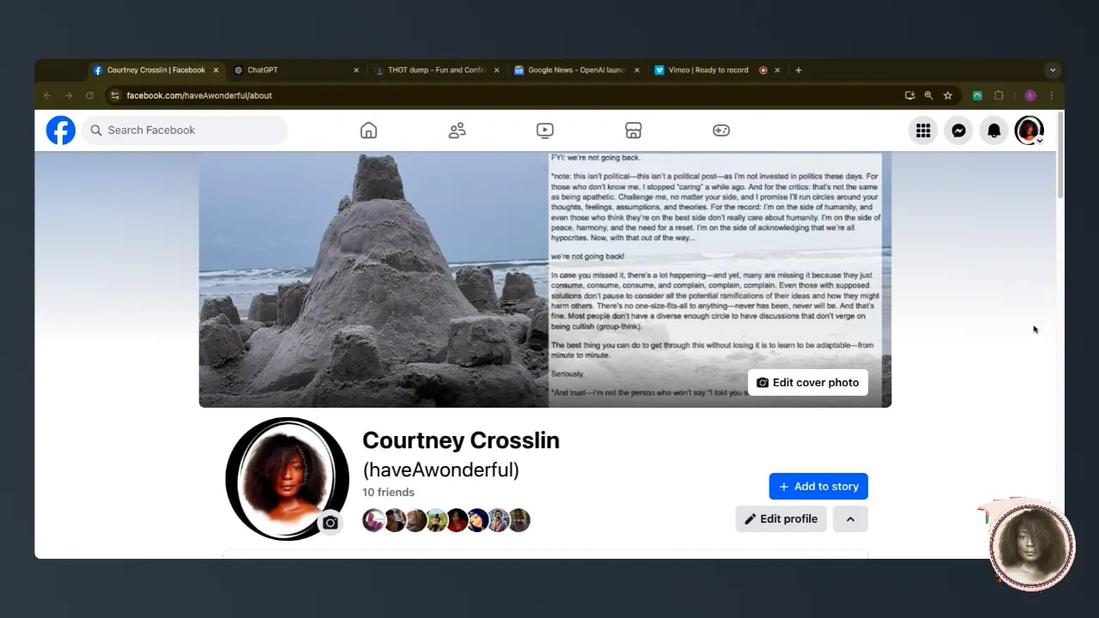Click the Edit profile button

[x=780, y=518]
